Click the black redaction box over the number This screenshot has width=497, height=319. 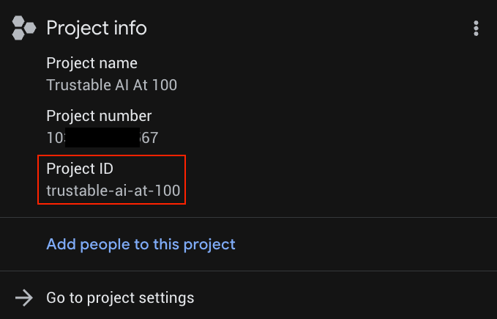[102, 137]
